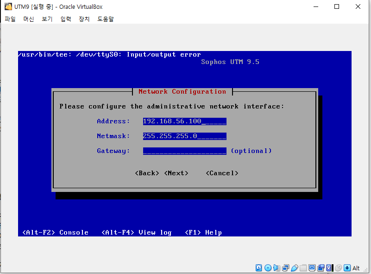Click the Input/output error message line
Image resolution: width=371 pixels, height=274 pixels.
110,54
